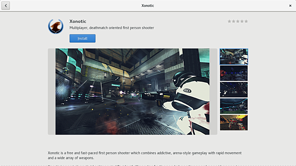
Task: Click the Xonotic title in header bar
Action: tap(148, 5)
